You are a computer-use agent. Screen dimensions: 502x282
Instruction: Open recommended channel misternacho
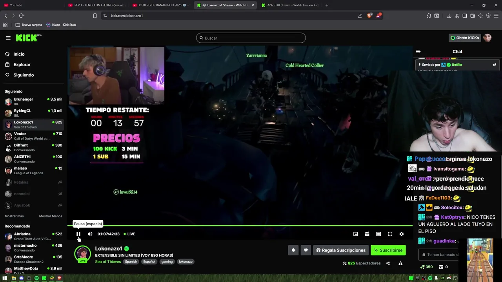pyautogui.click(x=33, y=248)
